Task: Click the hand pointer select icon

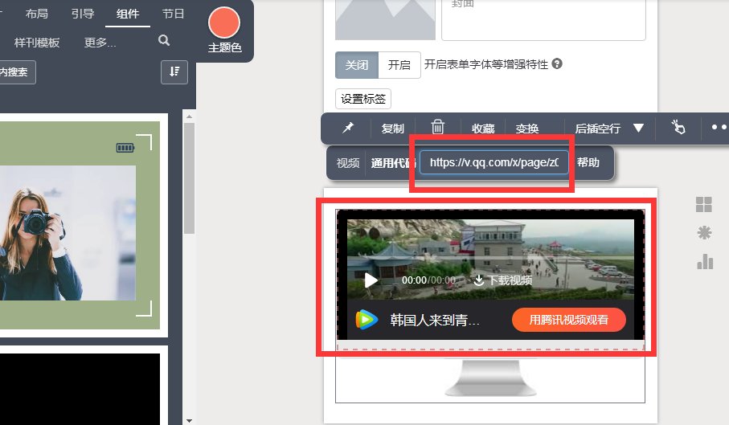Action: tap(678, 127)
